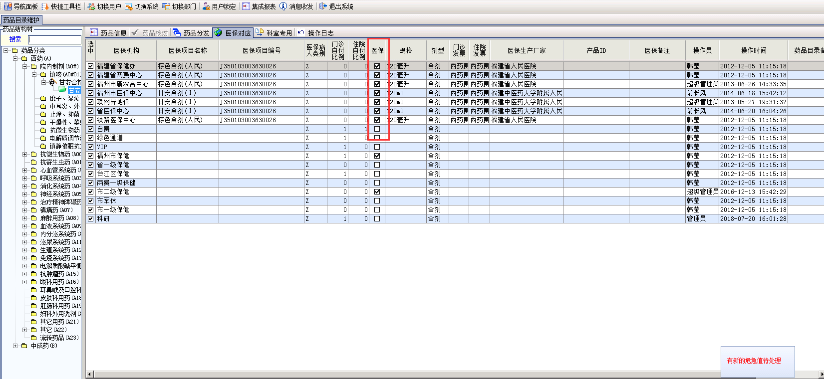The width and height of the screenshot is (824, 379).
Task: Uncheck 医保 checkbox in 铁路医保中心 row
Action: click(x=377, y=120)
